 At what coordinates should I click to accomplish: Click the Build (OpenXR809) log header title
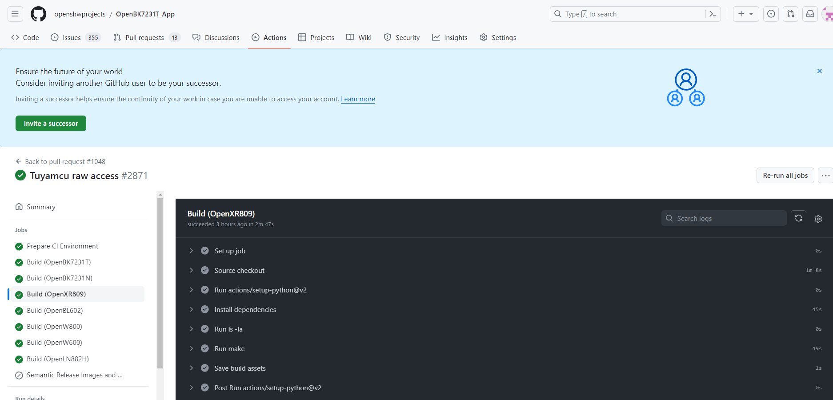221,214
